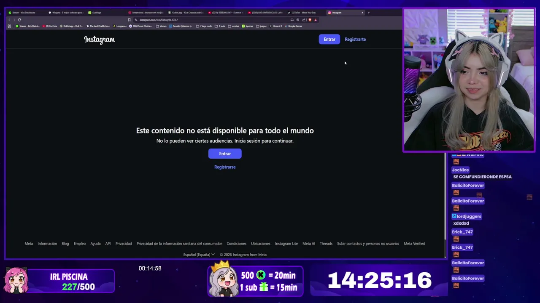This screenshot has width=540, height=303.
Task: Open the Privacidad footer link
Action: click(124, 244)
